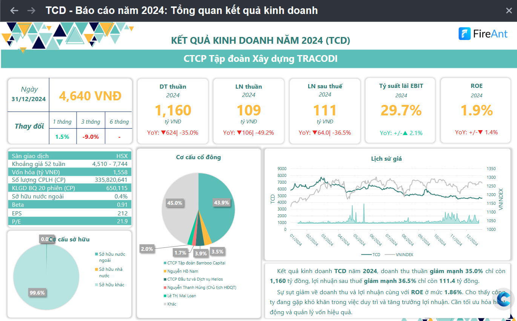Image resolution: width=517 pixels, height=321 pixels.
Task: Click the YoY -36.5% figure
Action: (325, 132)
